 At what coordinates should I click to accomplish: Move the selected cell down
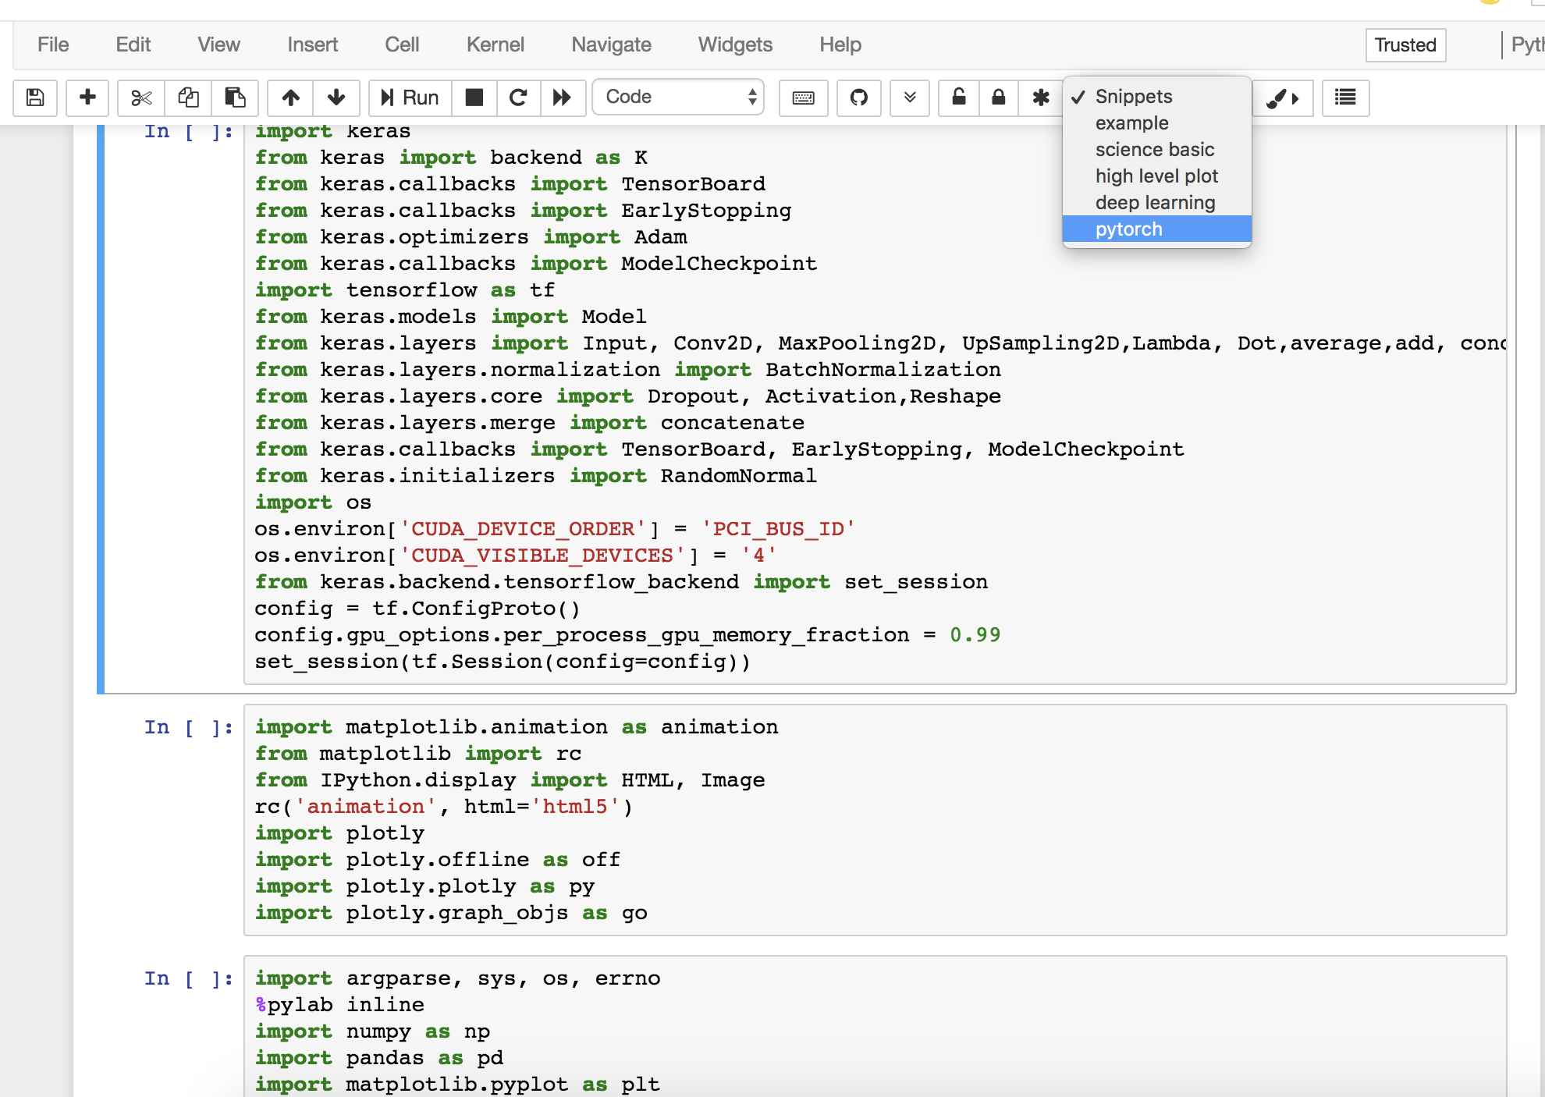coord(336,98)
